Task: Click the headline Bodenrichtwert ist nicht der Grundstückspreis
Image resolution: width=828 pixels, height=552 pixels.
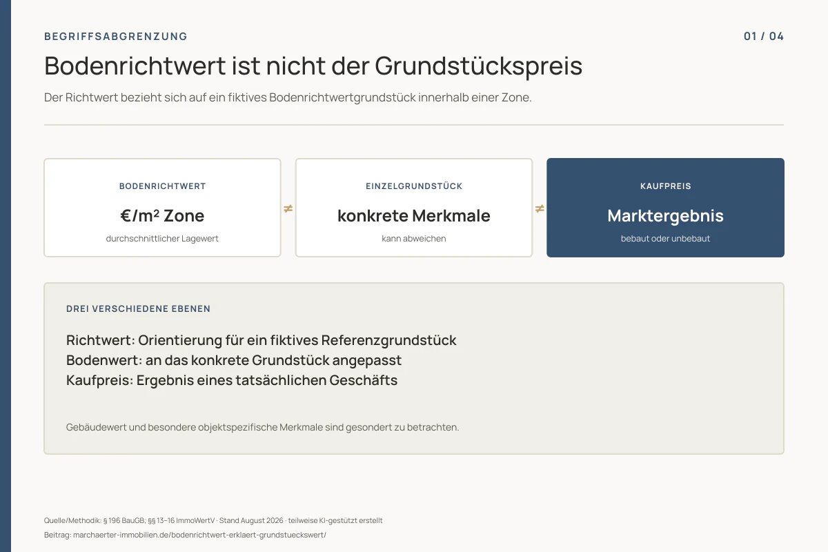Action: [x=313, y=66]
